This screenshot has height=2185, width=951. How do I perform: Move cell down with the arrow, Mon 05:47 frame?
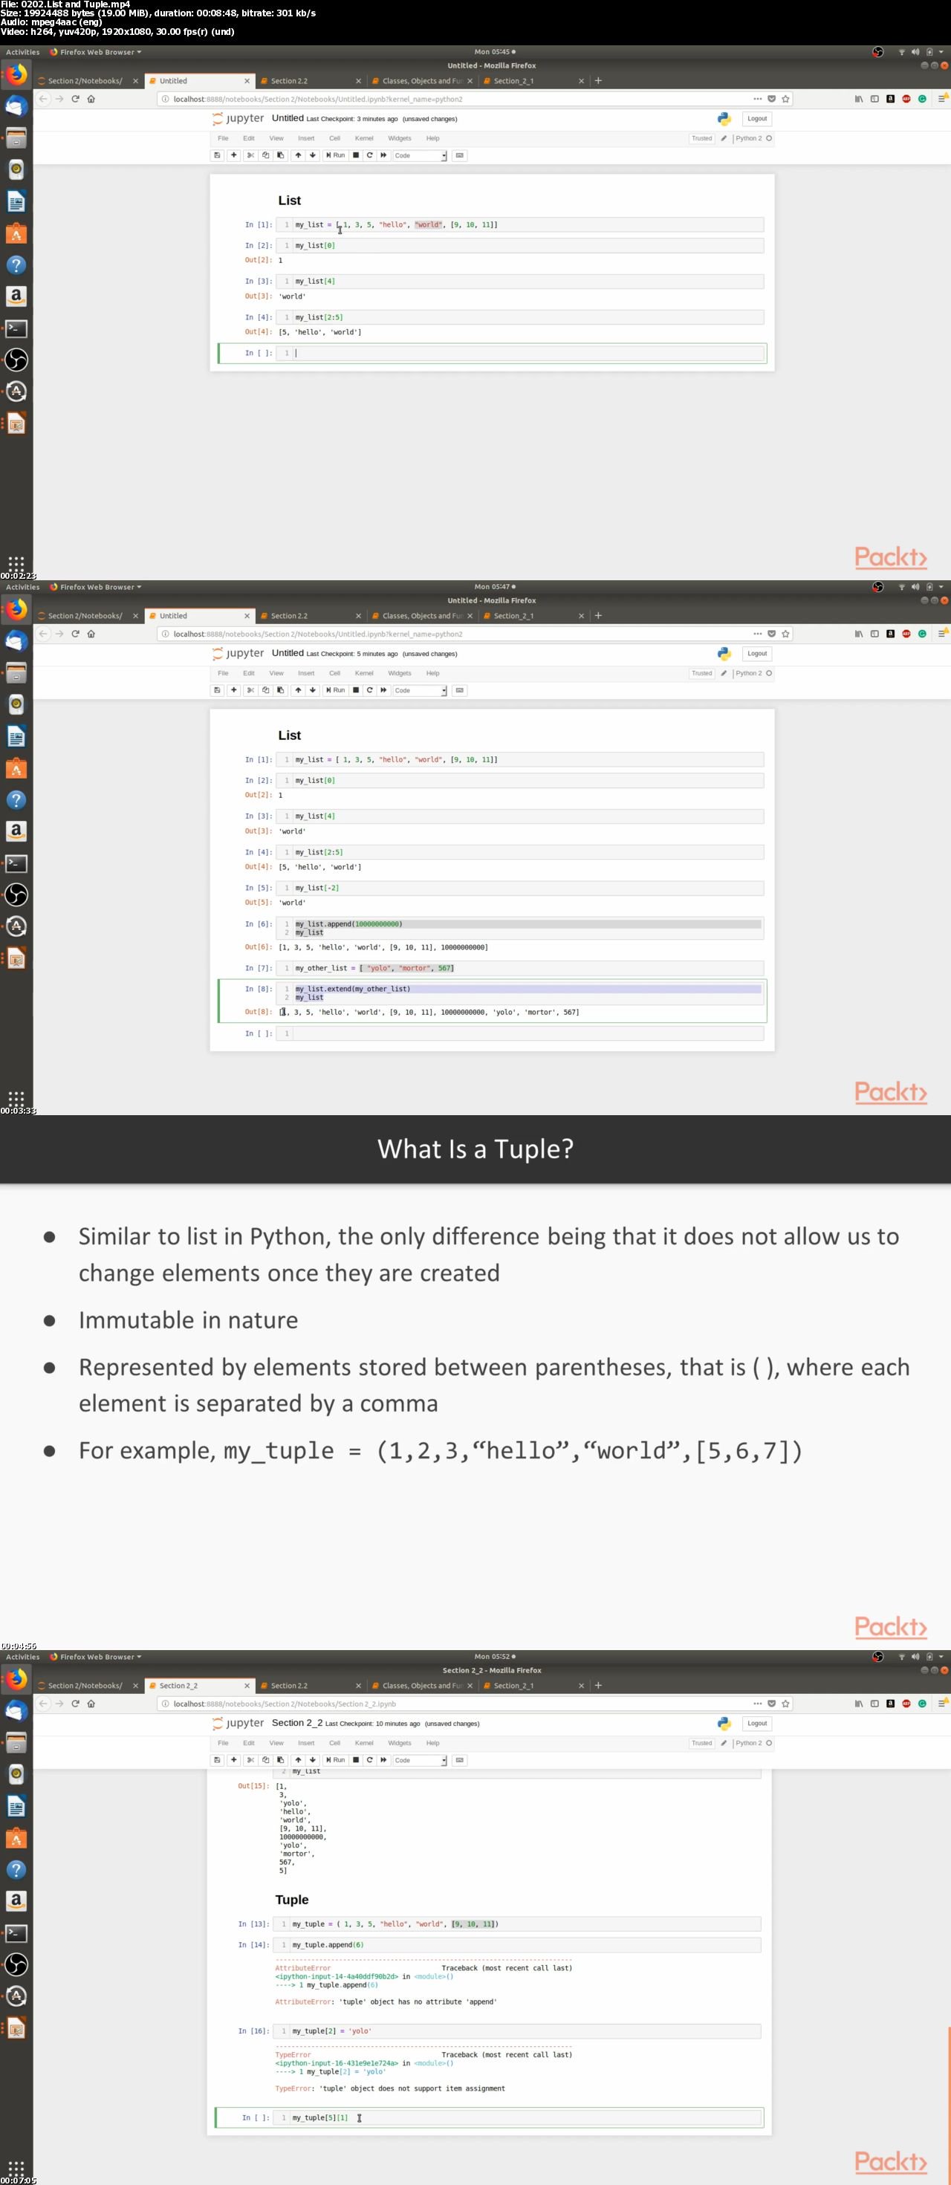click(313, 690)
